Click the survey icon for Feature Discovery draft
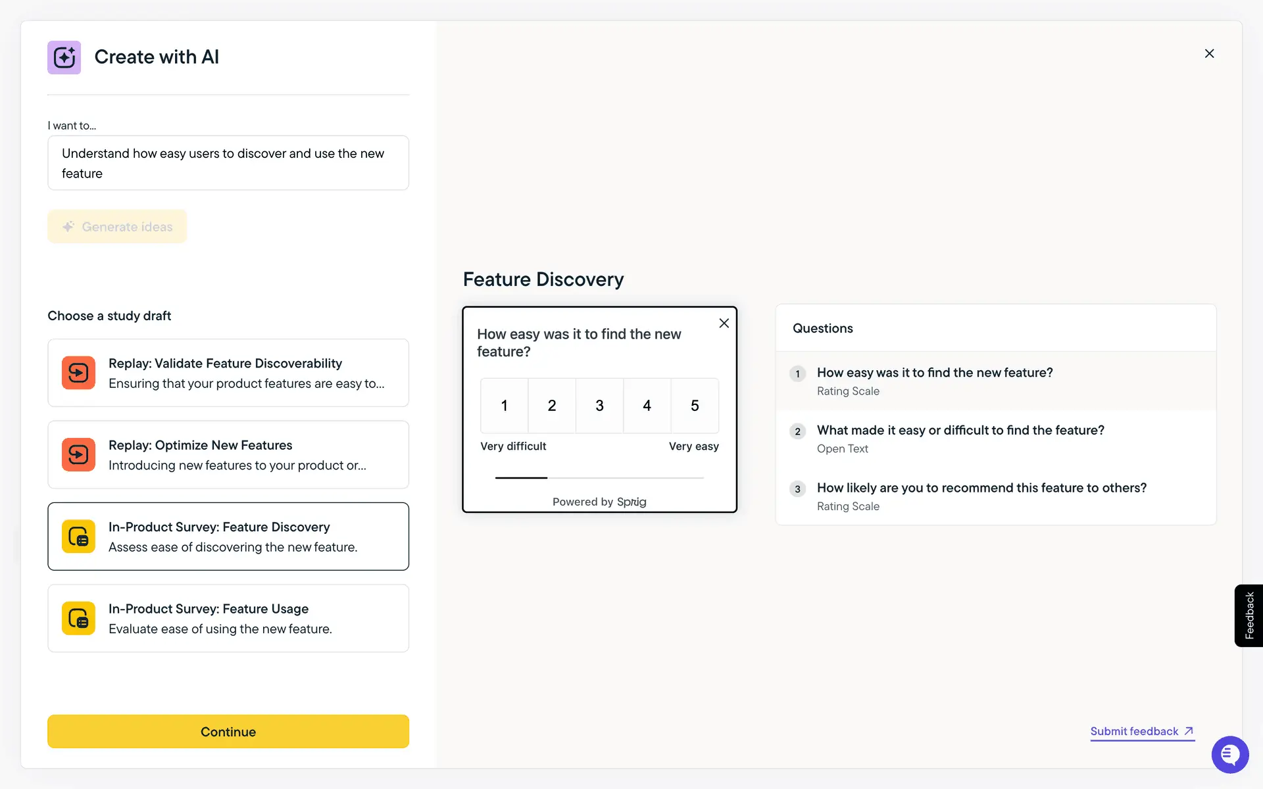This screenshot has width=1263, height=789. point(78,537)
